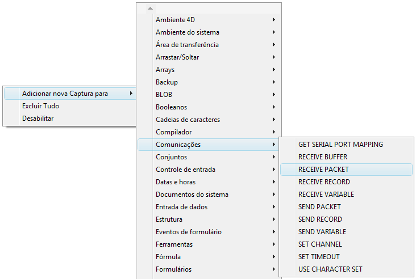Expand 'Datas e horas' submenu

point(176,182)
